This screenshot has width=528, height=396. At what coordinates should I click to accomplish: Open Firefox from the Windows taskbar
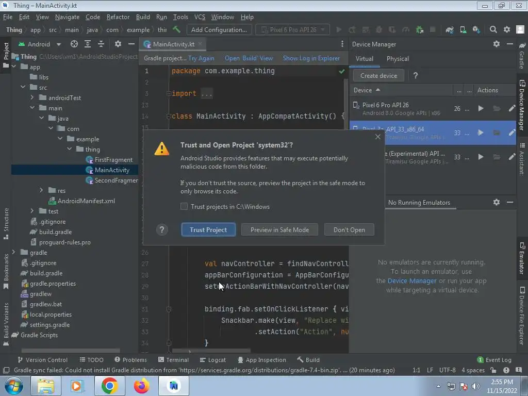(141, 386)
